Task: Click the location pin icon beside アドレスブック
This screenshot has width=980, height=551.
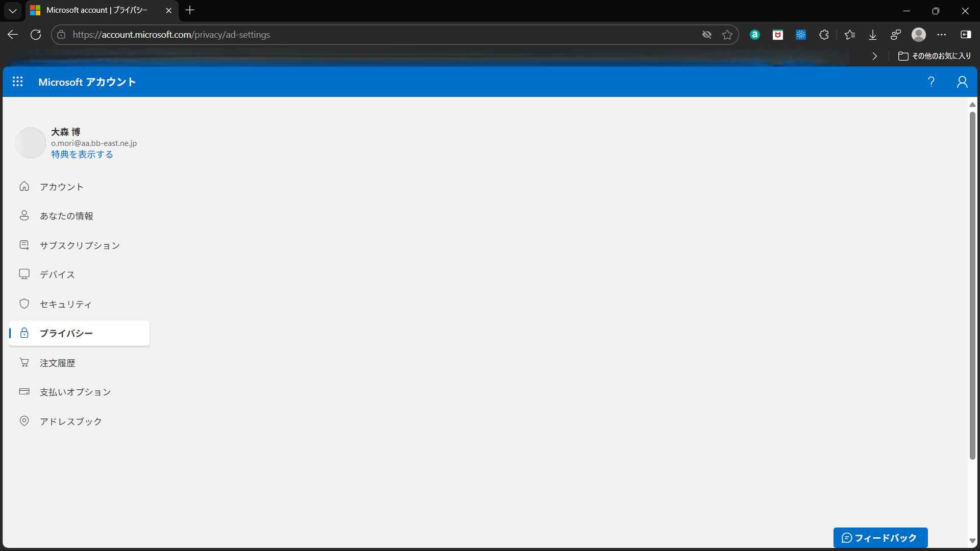Action: click(x=24, y=421)
